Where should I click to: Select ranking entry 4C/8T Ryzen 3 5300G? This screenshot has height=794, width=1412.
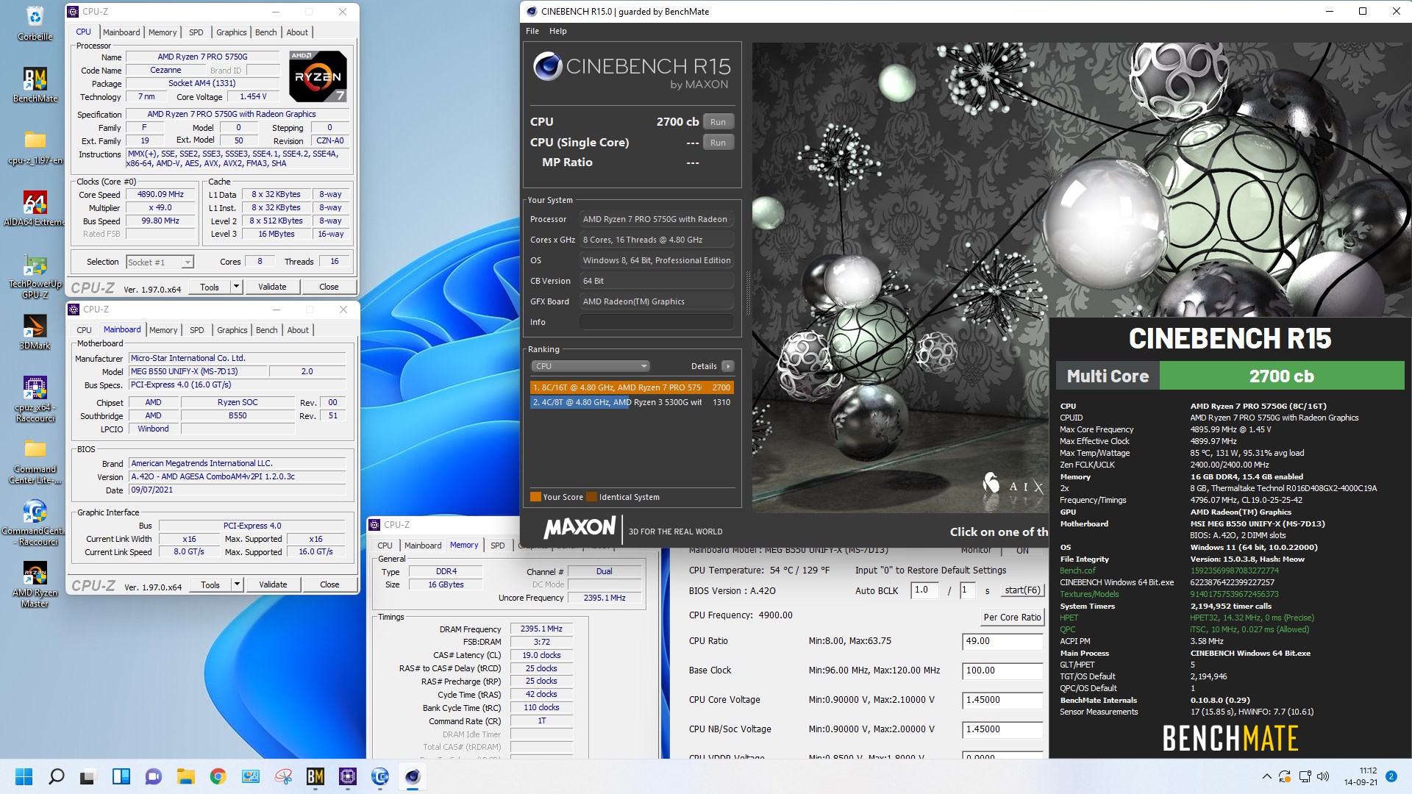[632, 402]
